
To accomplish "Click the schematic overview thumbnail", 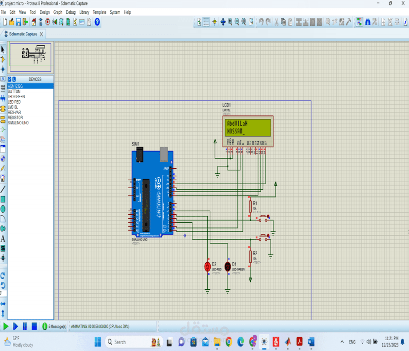I will 31,58.
